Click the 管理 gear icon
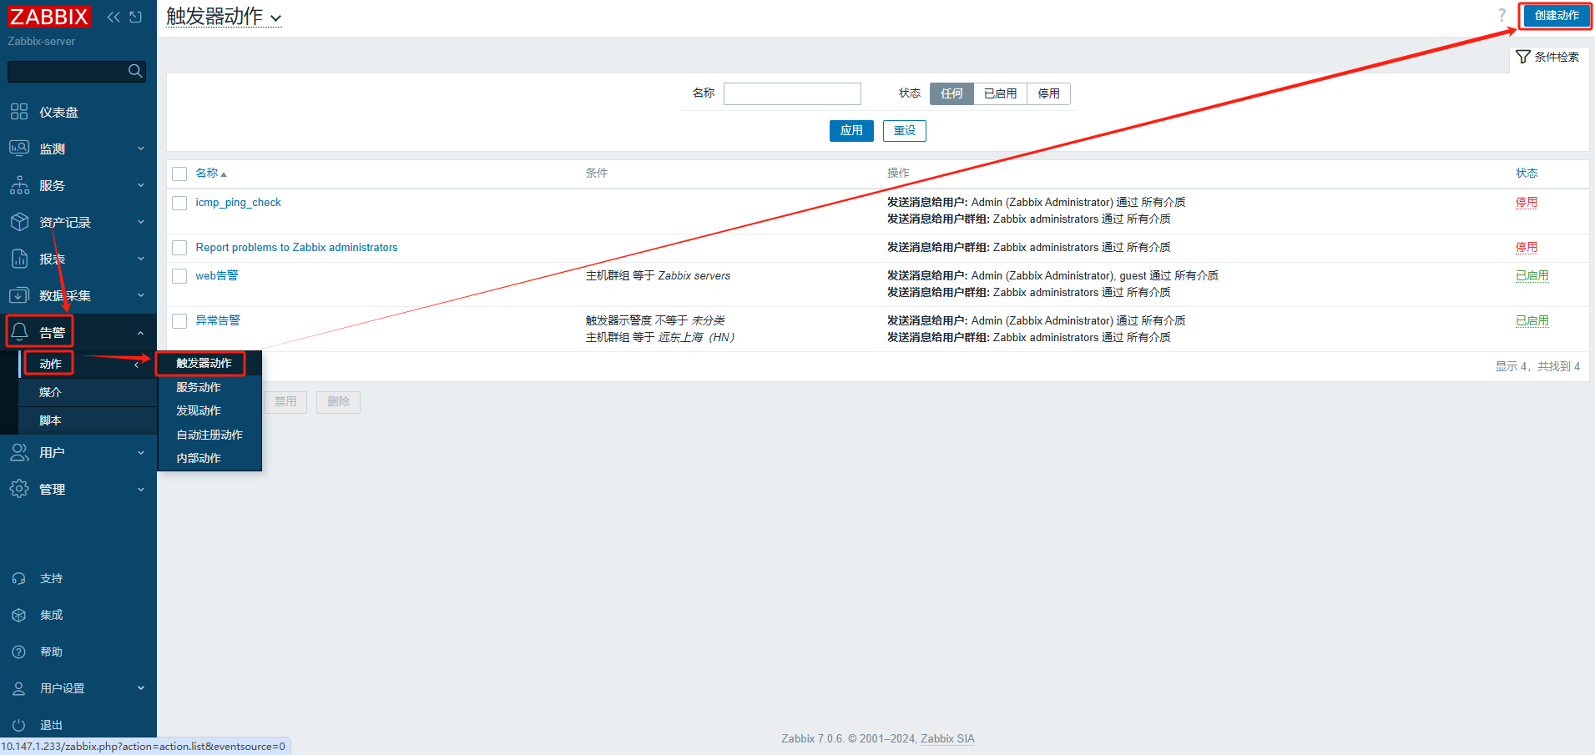The image size is (1595, 755). click(19, 489)
